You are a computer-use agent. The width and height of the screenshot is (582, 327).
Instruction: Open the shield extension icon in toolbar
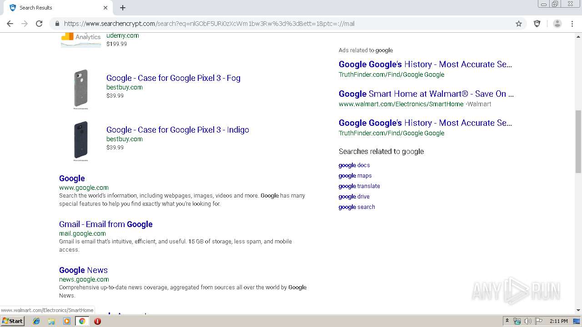pos(537,24)
